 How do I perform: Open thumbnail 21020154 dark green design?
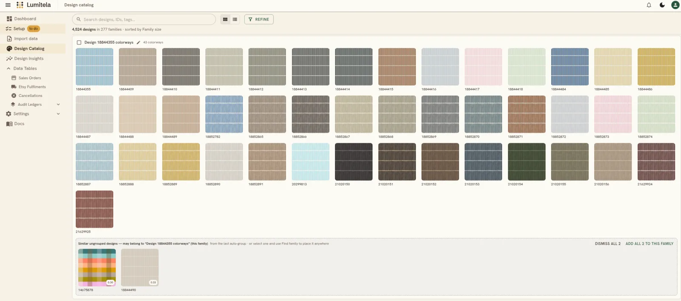526,162
